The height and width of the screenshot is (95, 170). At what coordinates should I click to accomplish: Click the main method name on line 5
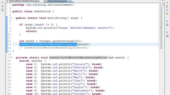tap(51, 18)
